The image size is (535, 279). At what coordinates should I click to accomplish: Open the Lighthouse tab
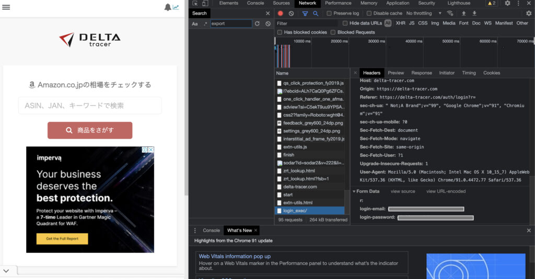tap(459, 3)
